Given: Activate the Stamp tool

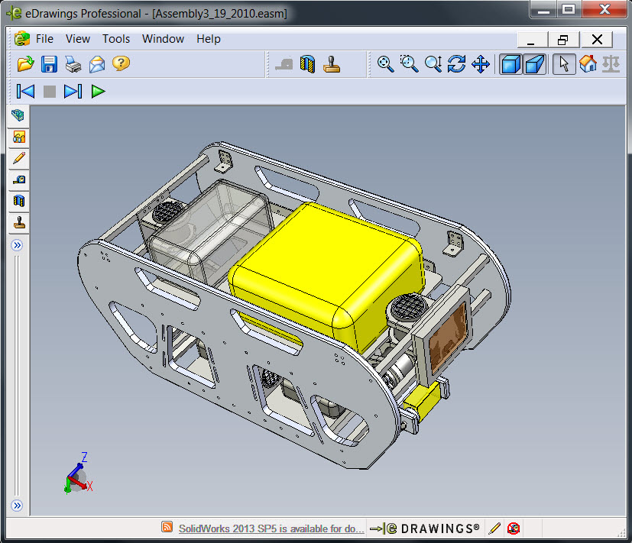Looking at the screenshot, I should [x=331, y=64].
